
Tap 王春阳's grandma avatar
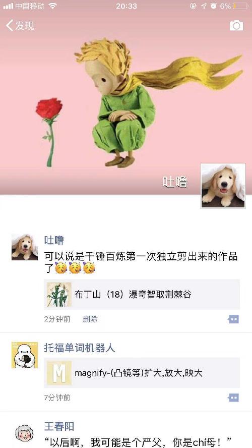coord(25,433)
